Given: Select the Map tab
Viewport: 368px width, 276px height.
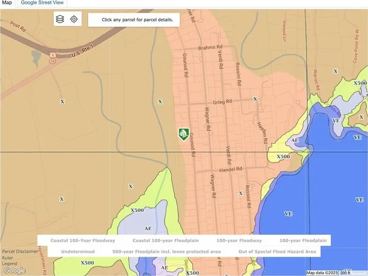Looking at the screenshot, I should (7, 3).
